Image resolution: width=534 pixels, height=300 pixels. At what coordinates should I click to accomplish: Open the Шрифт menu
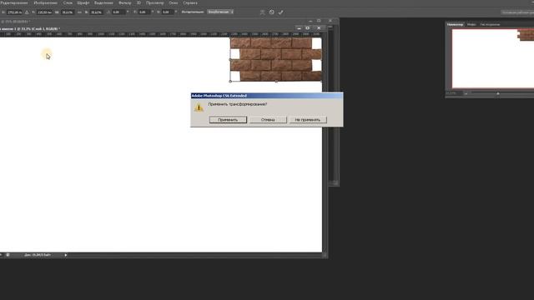[x=83, y=2]
